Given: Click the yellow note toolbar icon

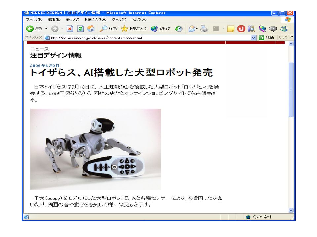Looking at the screenshot, I should point(230,29).
